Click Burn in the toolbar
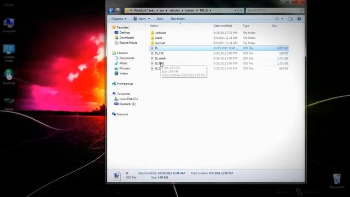350x197 pixels. pyautogui.click(x=160, y=19)
